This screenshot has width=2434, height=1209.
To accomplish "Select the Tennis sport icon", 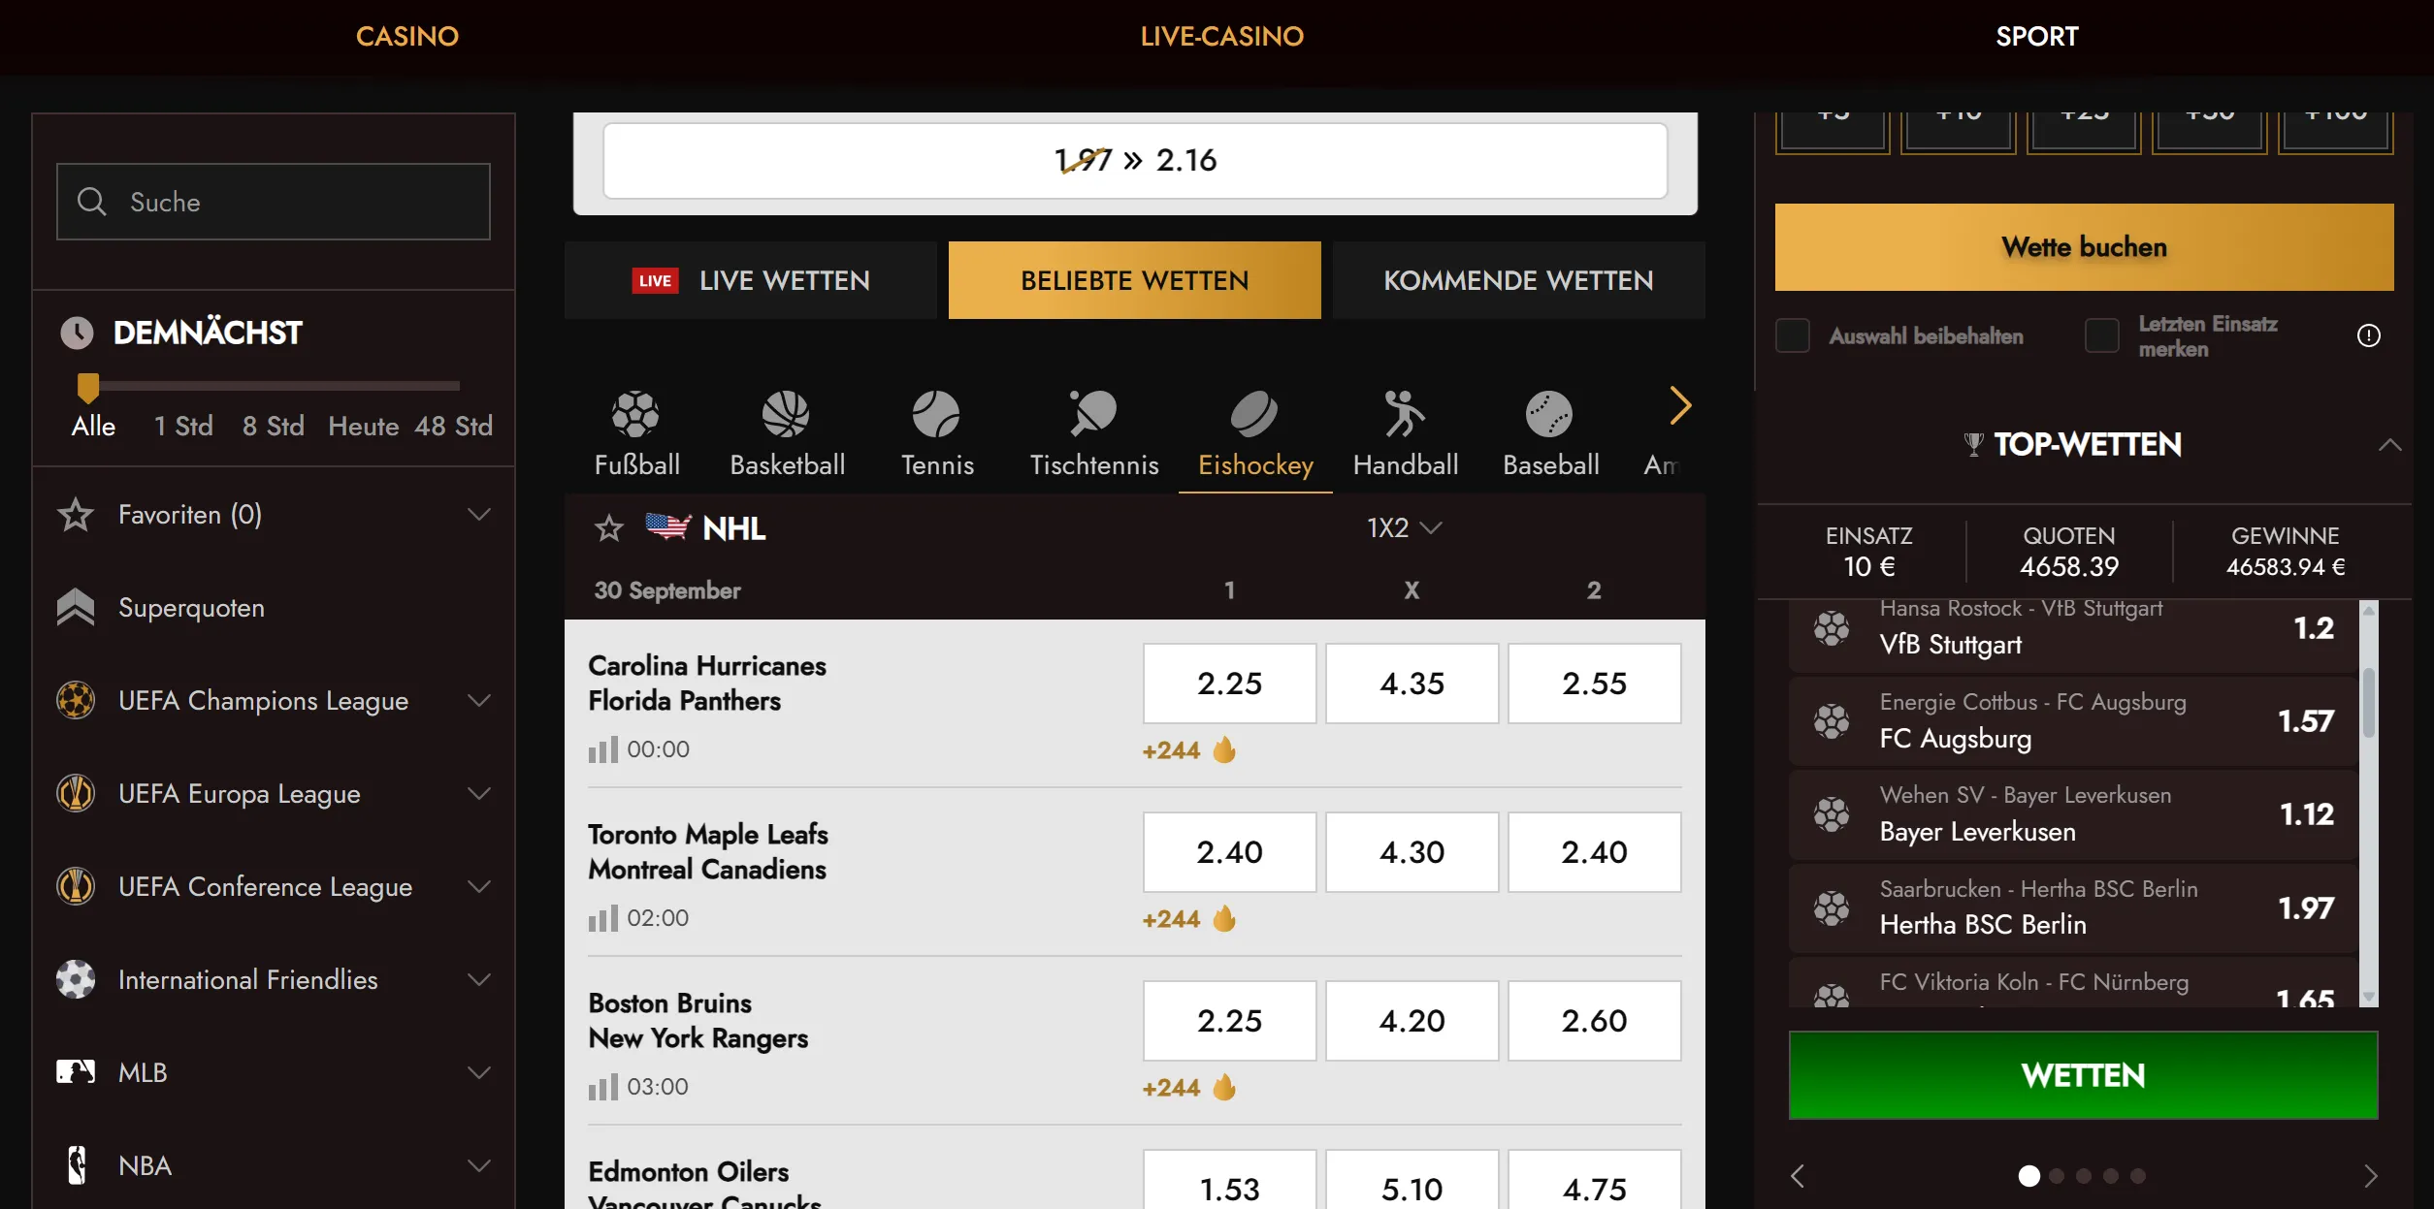I will 936,415.
